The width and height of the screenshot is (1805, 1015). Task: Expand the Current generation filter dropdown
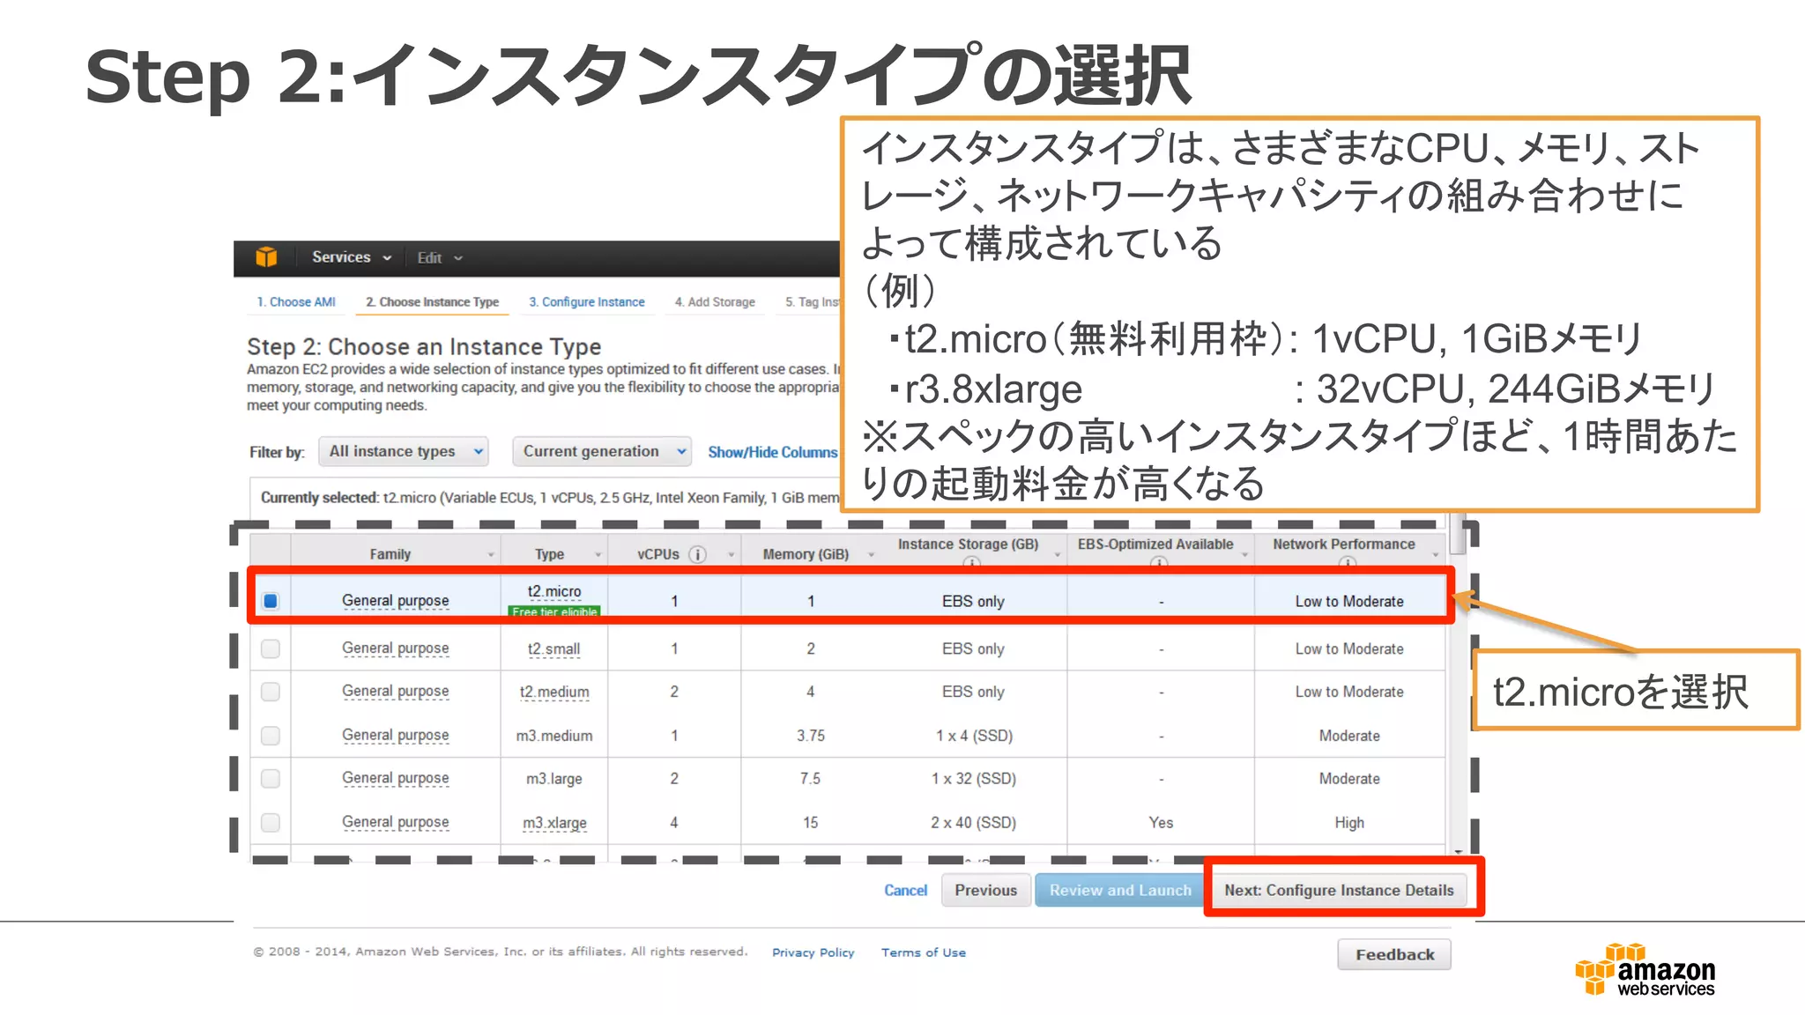[602, 452]
